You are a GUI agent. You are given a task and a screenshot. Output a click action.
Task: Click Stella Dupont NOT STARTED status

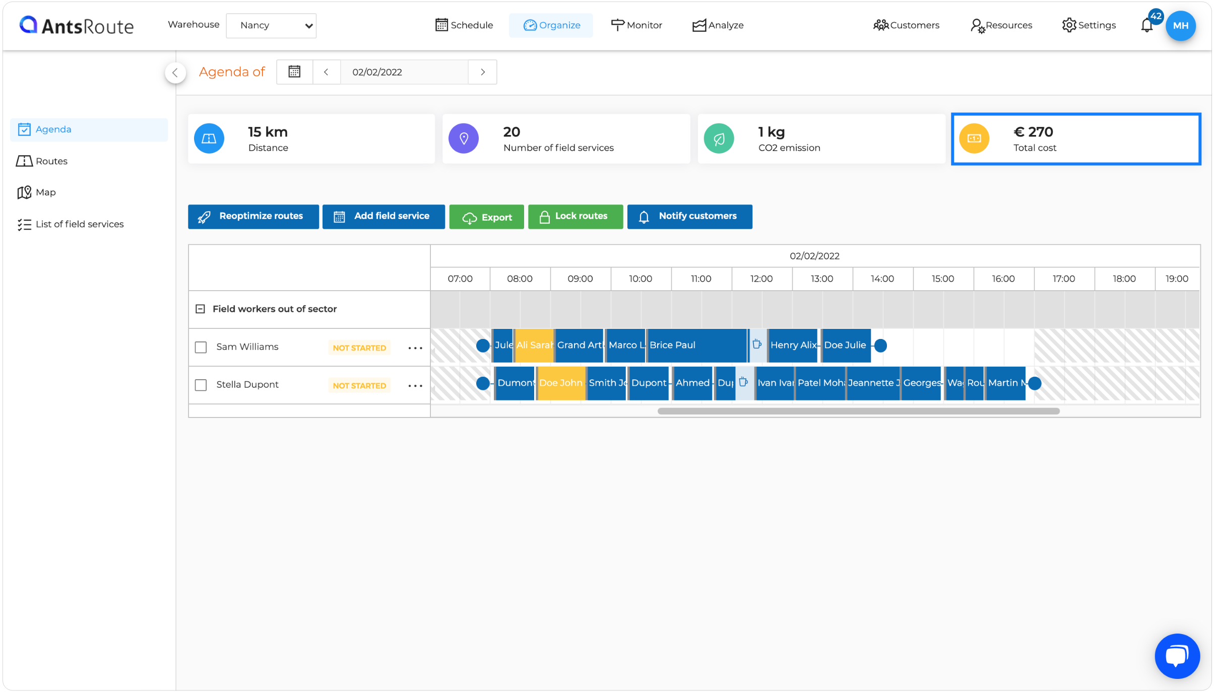coord(359,385)
